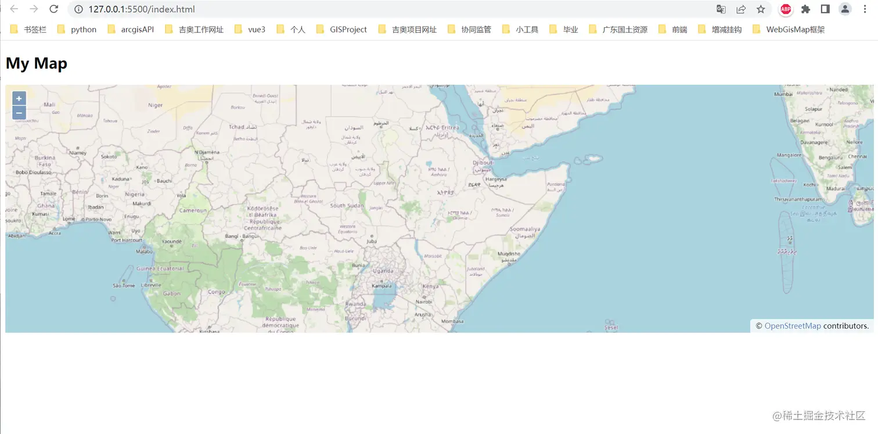
Task: Bookmark this page with star icon
Action: tap(761, 9)
